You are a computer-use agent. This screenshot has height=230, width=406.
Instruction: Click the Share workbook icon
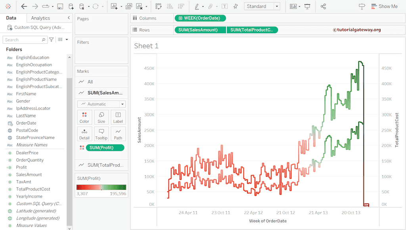tap(323, 6)
